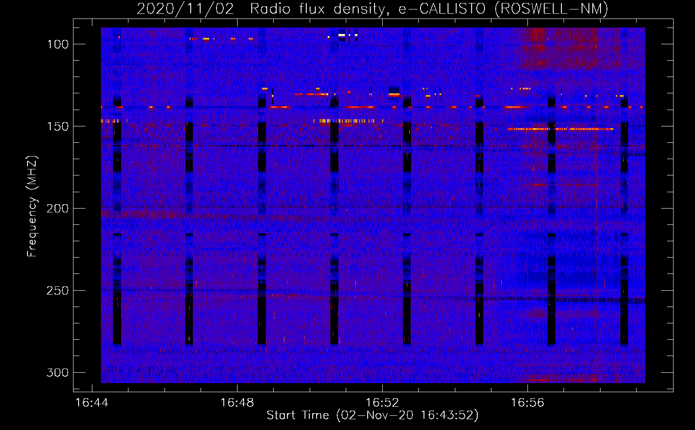Click the 16:48 time tick label
This screenshot has width=695, height=430.
(x=237, y=403)
